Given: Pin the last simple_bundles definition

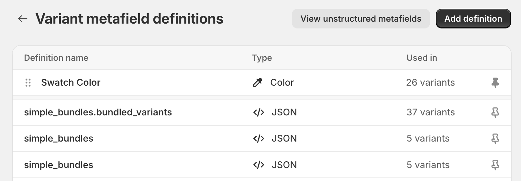Looking at the screenshot, I should click(x=495, y=165).
